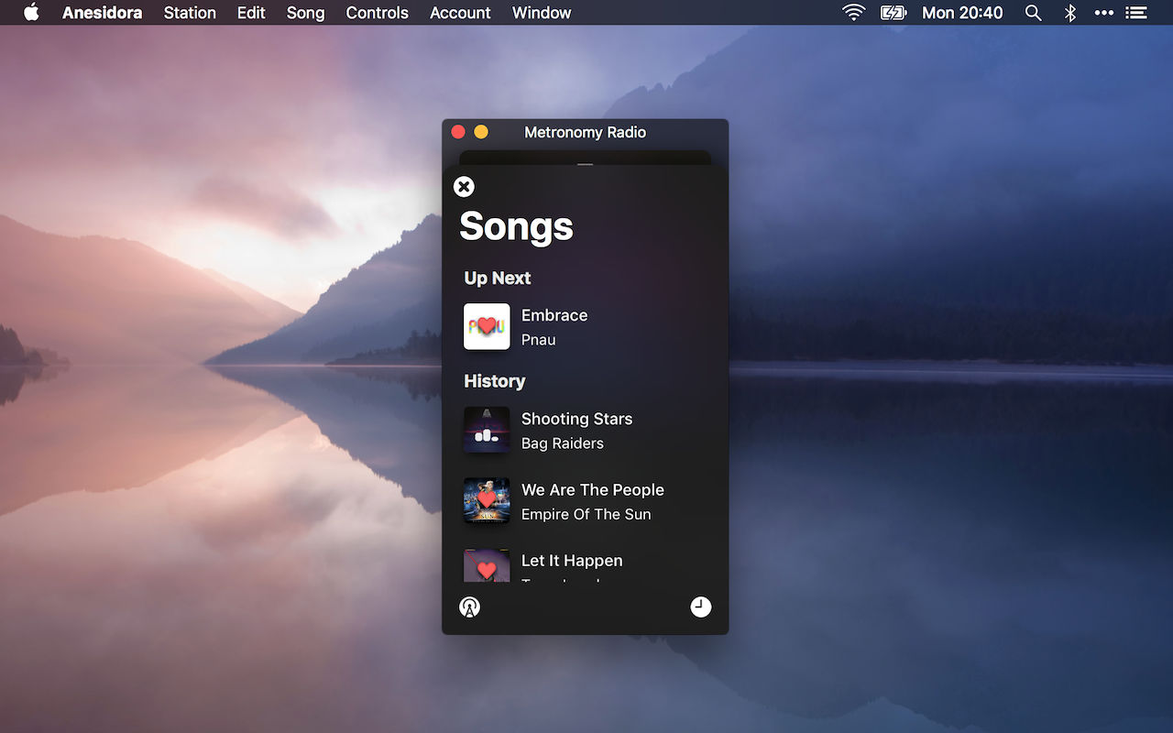Select the Let It Happen album artwork
Viewport: 1173px width, 733px height.
click(x=487, y=566)
